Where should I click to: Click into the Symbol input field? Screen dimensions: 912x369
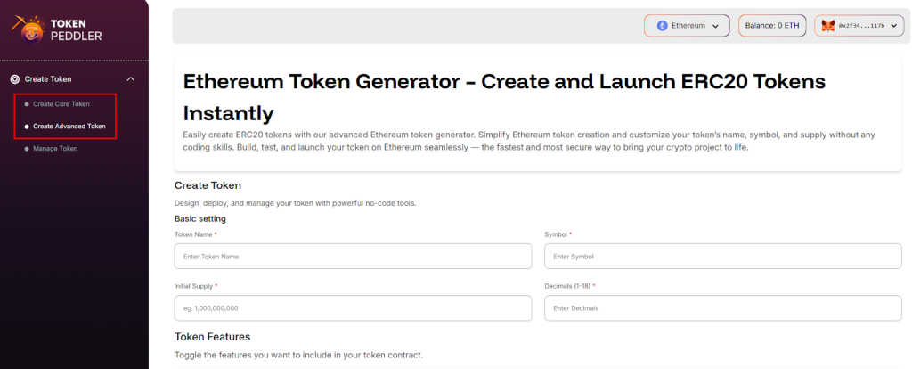click(x=722, y=257)
